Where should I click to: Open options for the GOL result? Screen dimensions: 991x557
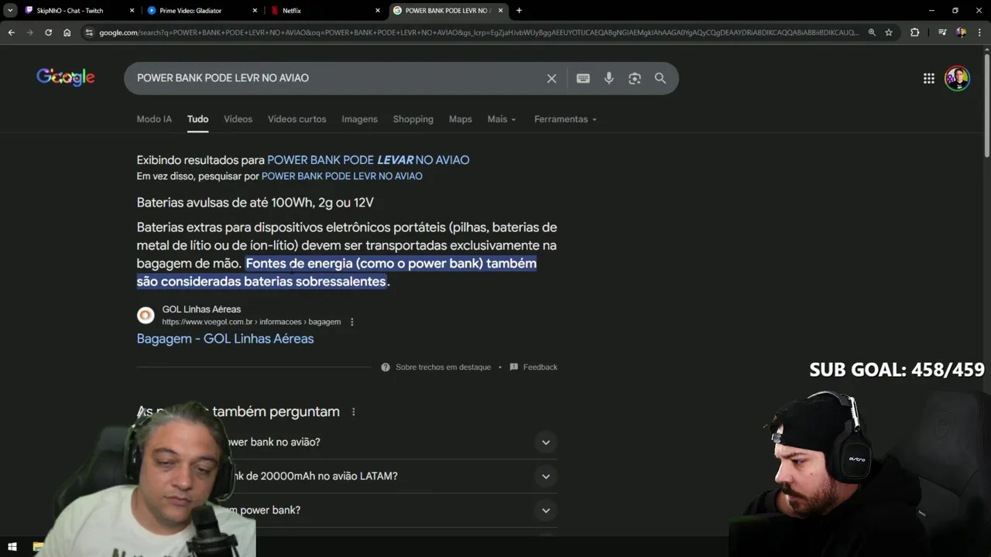[351, 322]
